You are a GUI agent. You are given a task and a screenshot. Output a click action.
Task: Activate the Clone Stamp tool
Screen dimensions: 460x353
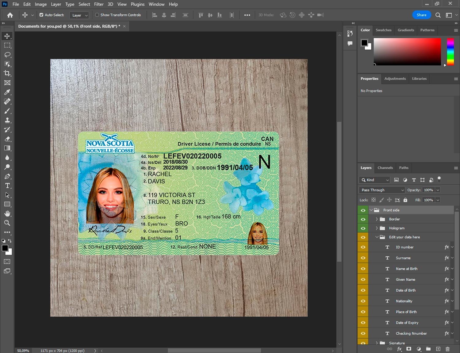click(7, 120)
